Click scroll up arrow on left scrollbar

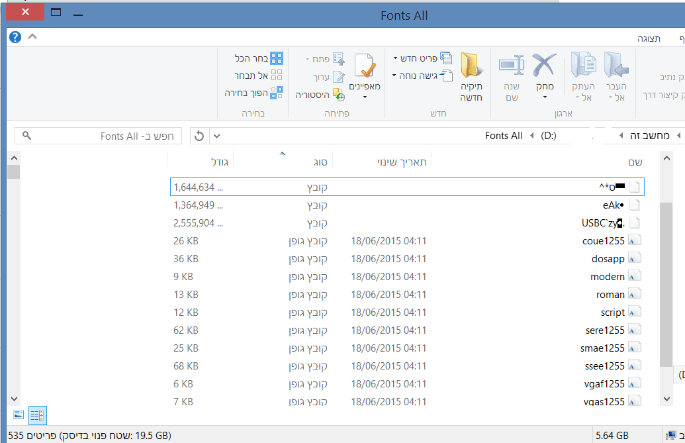pos(14,158)
